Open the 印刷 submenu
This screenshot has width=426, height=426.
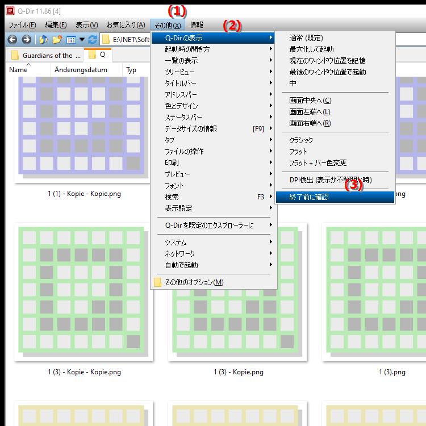tap(213, 163)
